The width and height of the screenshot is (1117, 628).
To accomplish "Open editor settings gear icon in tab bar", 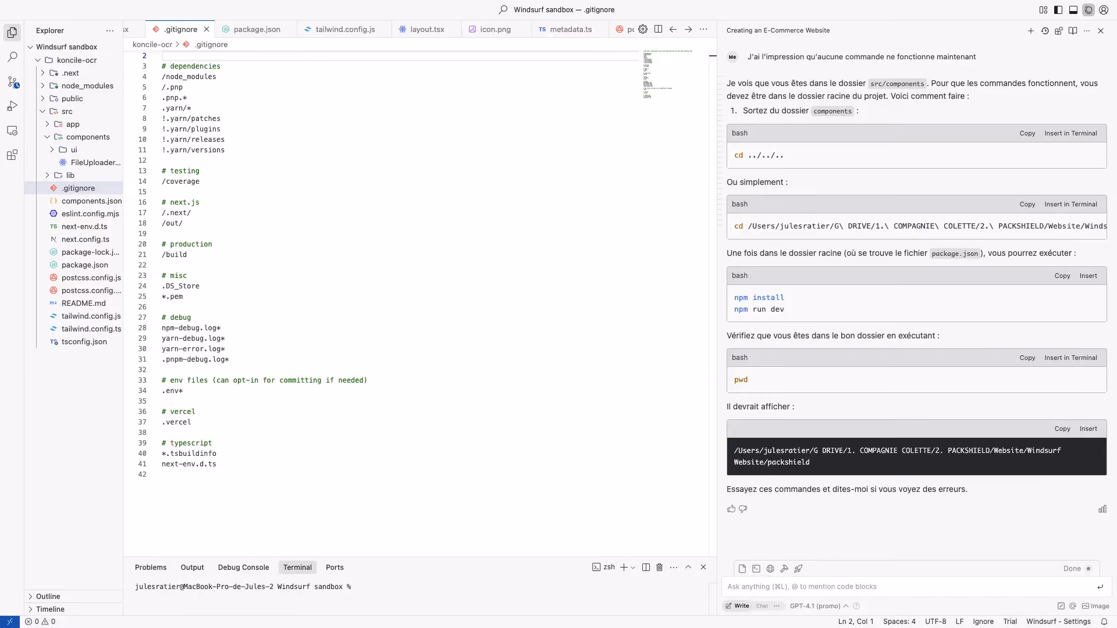I will tap(643, 29).
